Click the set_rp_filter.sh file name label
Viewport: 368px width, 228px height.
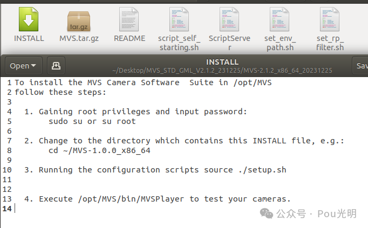[x=330, y=43]
